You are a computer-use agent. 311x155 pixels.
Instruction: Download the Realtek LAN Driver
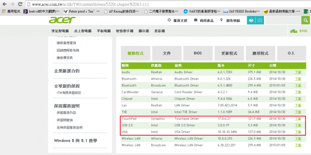[x=298, y=105]
